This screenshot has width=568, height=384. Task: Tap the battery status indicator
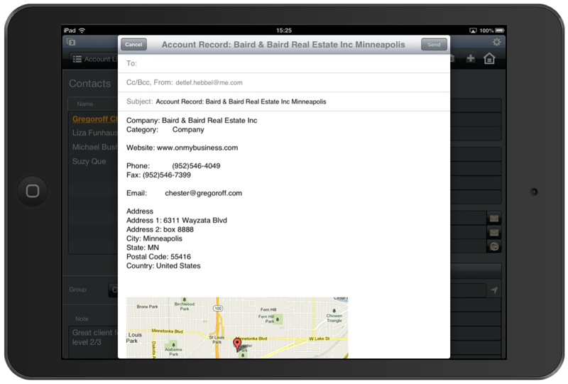click(500, 31)
